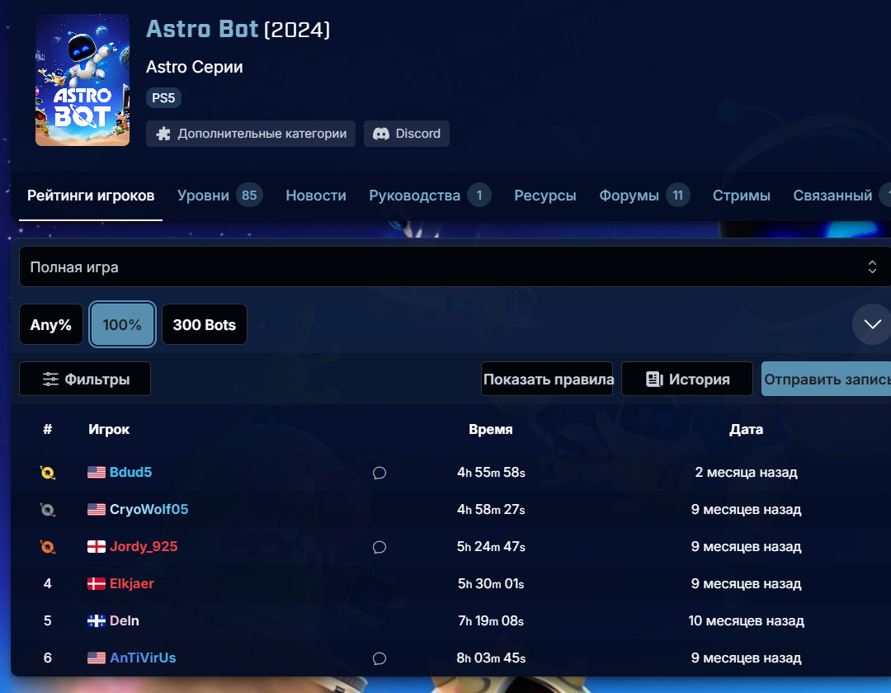Click the '2 месяца назад' date cell
The image size is (891, 693).
[x=746, y=472]
